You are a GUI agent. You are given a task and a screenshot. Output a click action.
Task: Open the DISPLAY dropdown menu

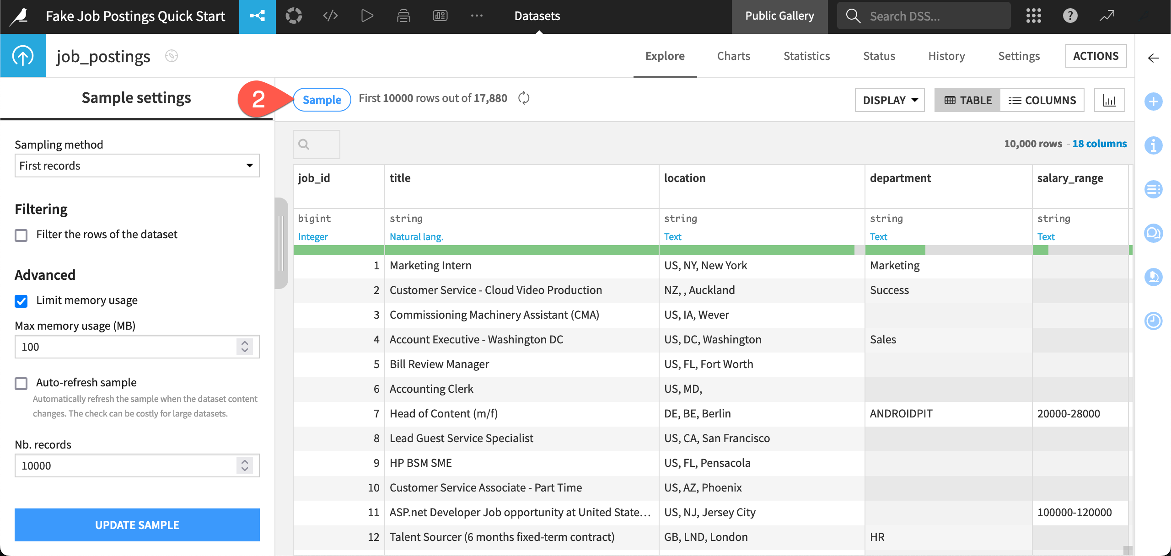891,100
